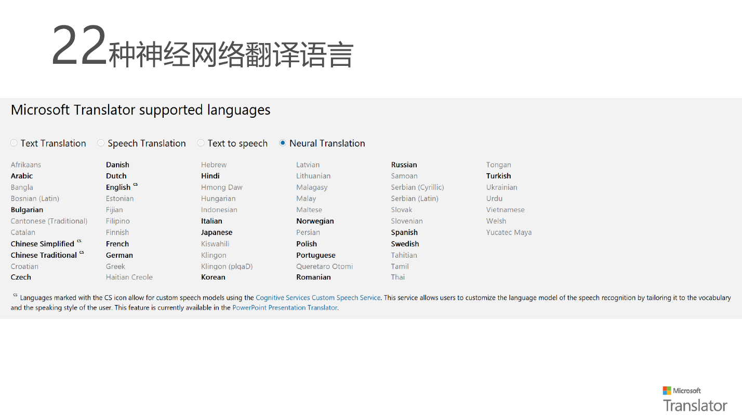Click the 'Serbian (Latin)' language entry
The height and width of the screenshot is (417, 742).
point(415,199)
